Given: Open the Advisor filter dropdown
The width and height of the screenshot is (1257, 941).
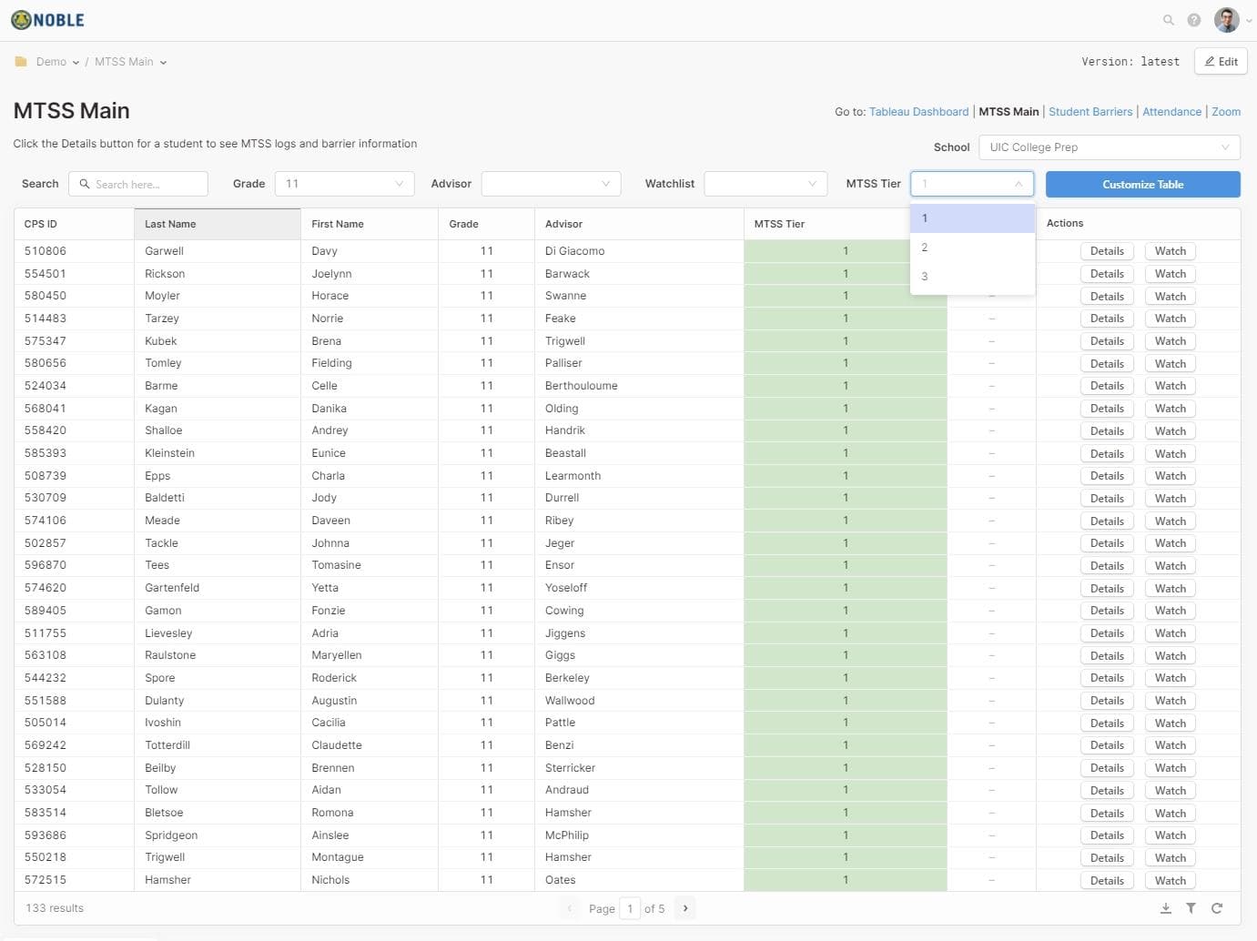Looking at the screenshot, I should coord(551,184).
